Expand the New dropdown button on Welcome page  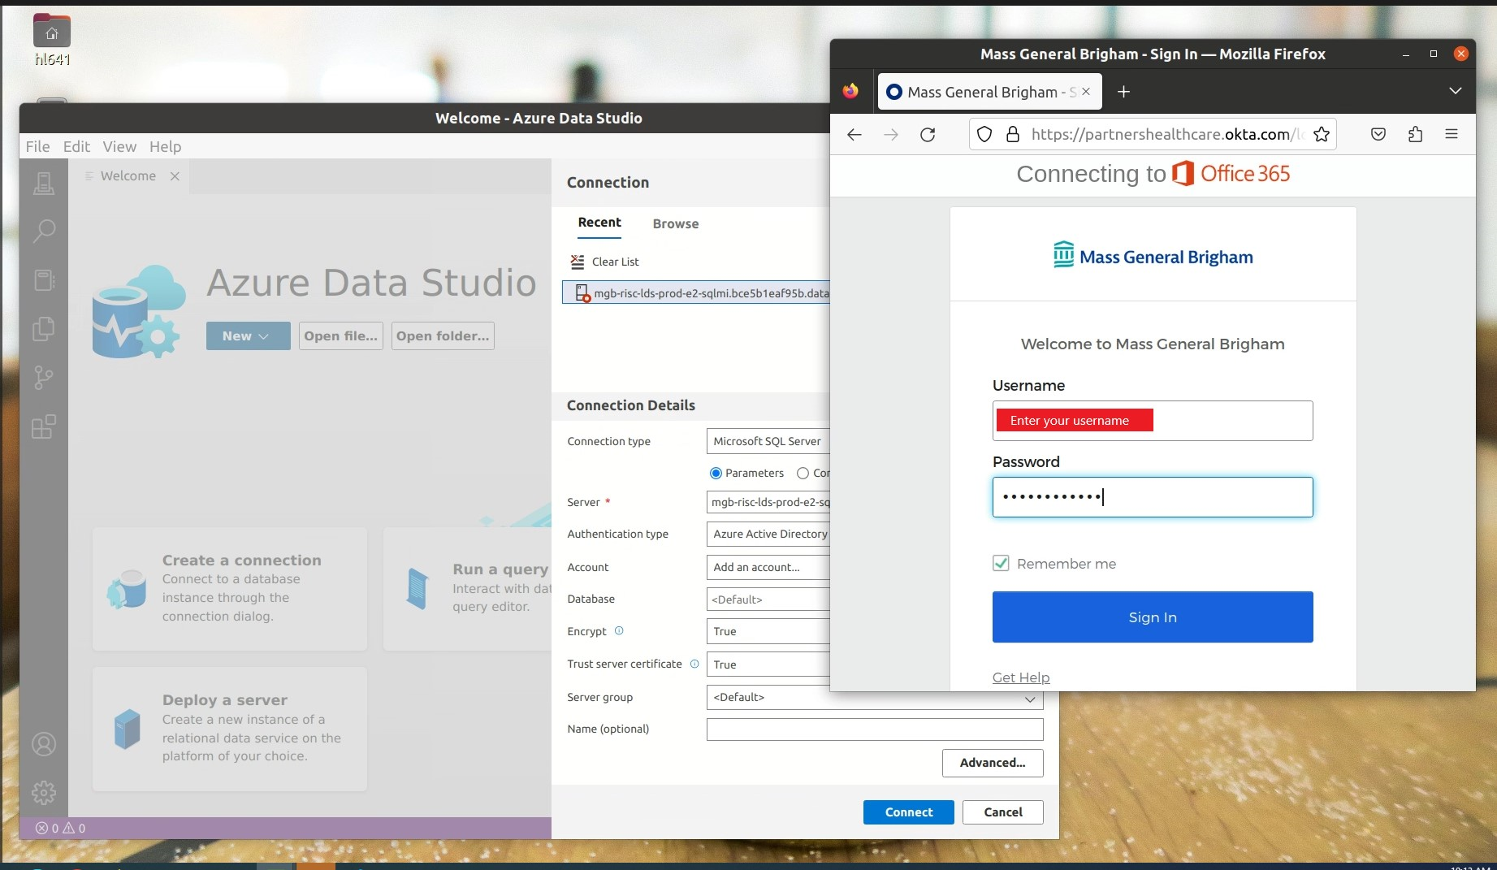248,336
